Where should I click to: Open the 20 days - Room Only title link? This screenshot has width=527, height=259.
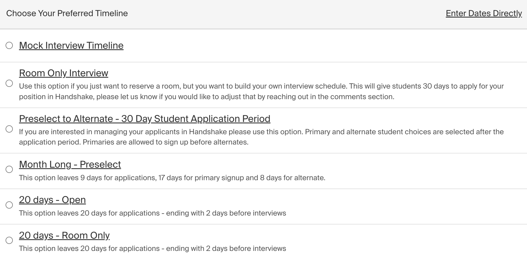64,235
